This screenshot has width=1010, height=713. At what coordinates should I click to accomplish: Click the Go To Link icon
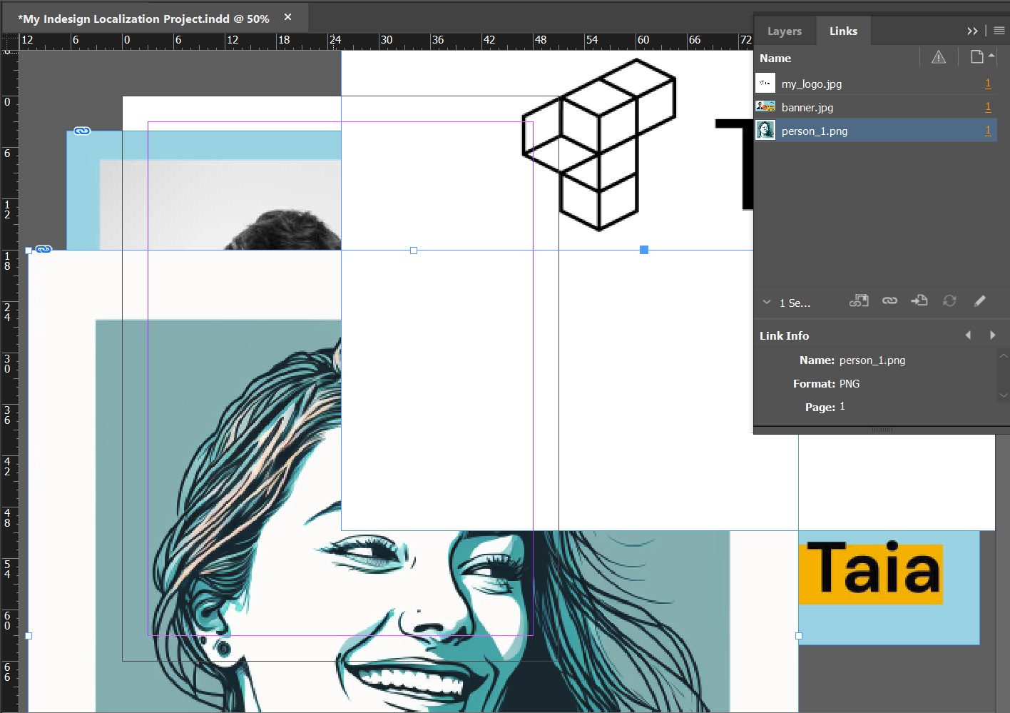click(x=919, y=300)
